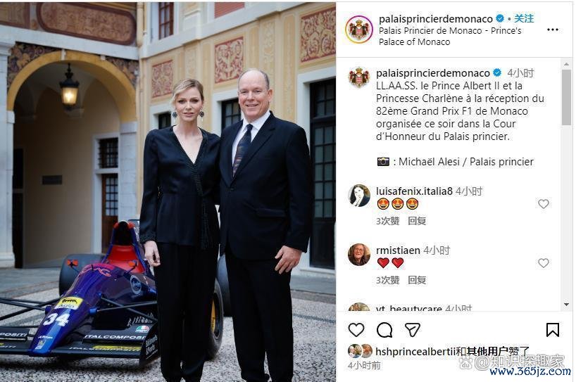Open three-dot more options menu
The image size is (576, 382).
(553, 30)
